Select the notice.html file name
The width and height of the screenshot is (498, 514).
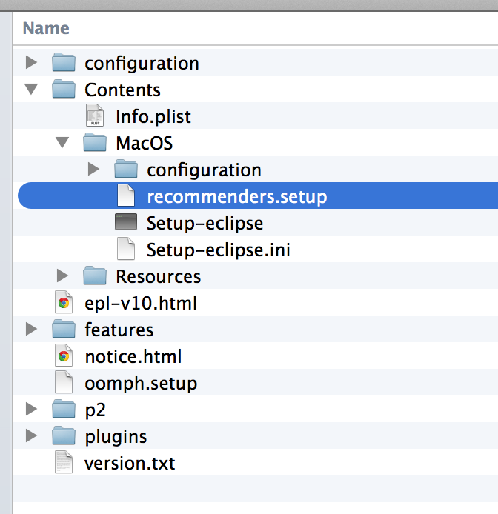click(x=133, y=357)
